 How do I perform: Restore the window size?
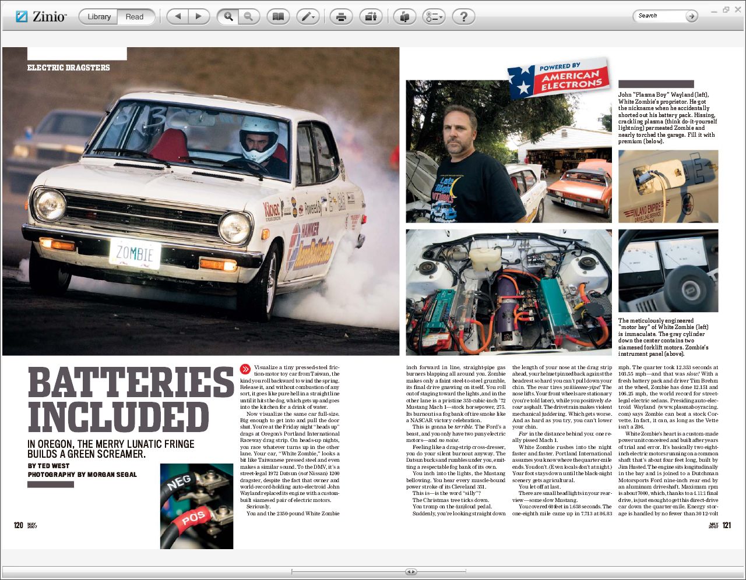[726, 10]
